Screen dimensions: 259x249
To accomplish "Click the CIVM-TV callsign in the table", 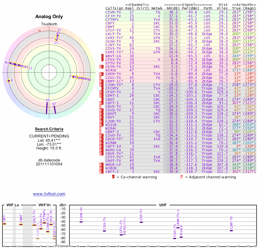I will coord(113,12).
